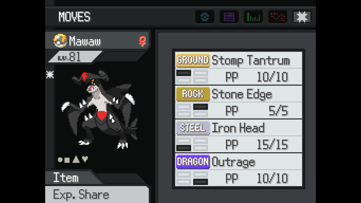Switch to the purple trainer memo page icon
Image resolution: width=361 pixels, height=203 pixels.
229,17
